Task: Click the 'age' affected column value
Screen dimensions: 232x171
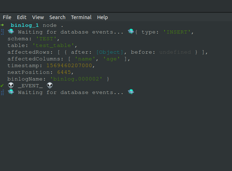Action: click(x=112, y=59)
